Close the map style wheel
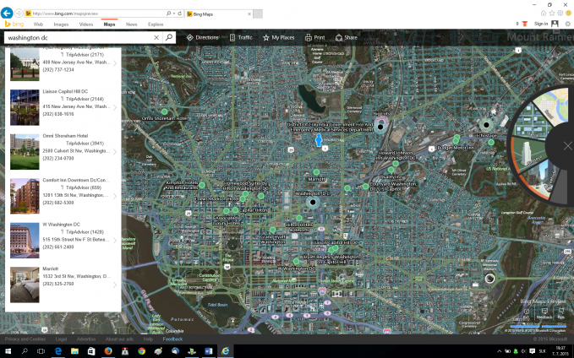The height and width of the screenshot is (358, 574). pos(568,145)
